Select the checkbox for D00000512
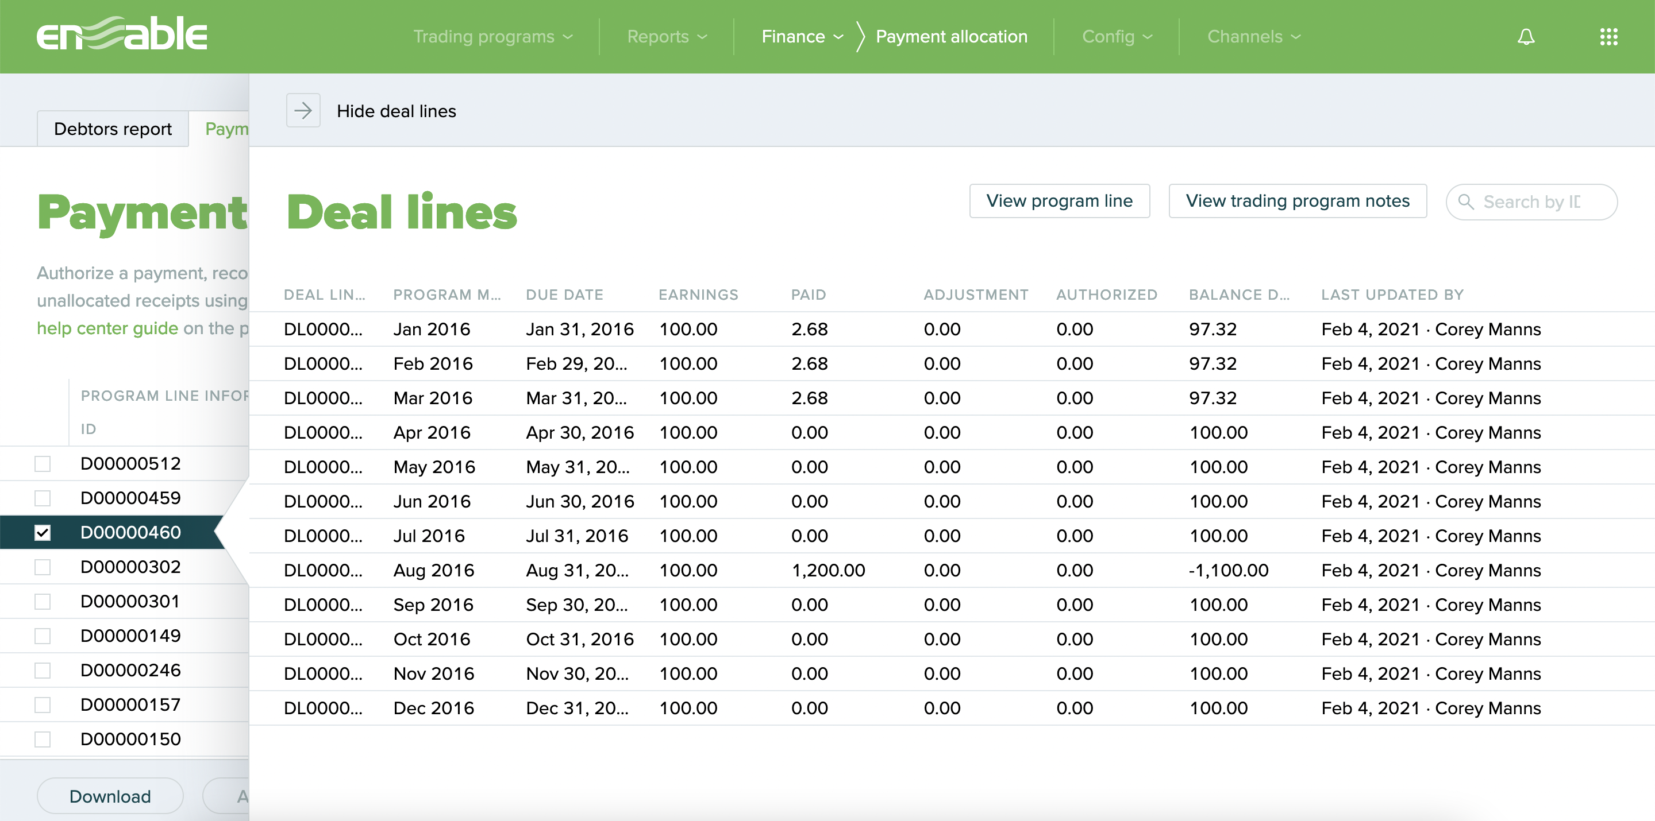The width and height of the screenshot is (1655, 821). click(x=43, y=463)
